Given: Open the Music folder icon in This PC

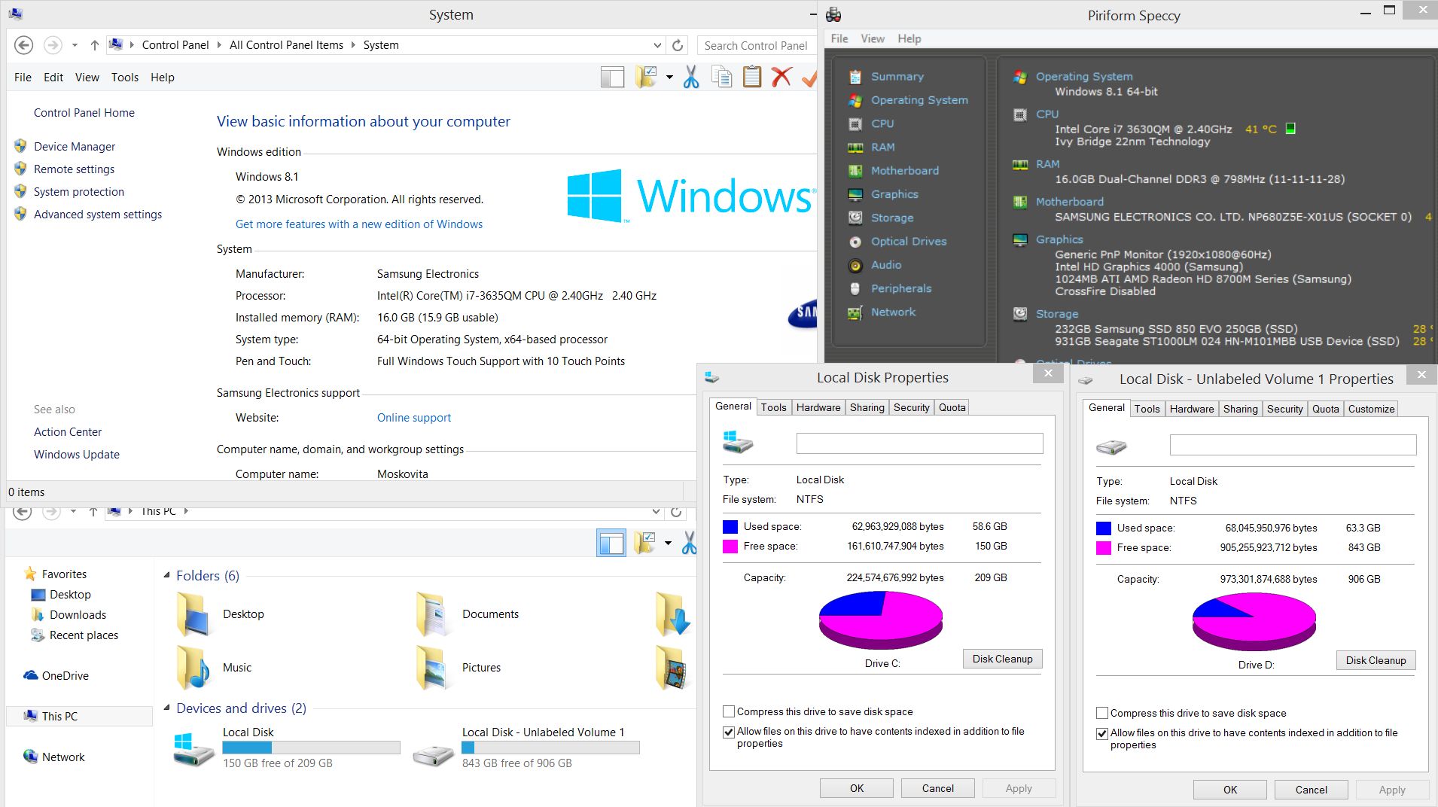Looking at the screenshot, I should 193,667.
